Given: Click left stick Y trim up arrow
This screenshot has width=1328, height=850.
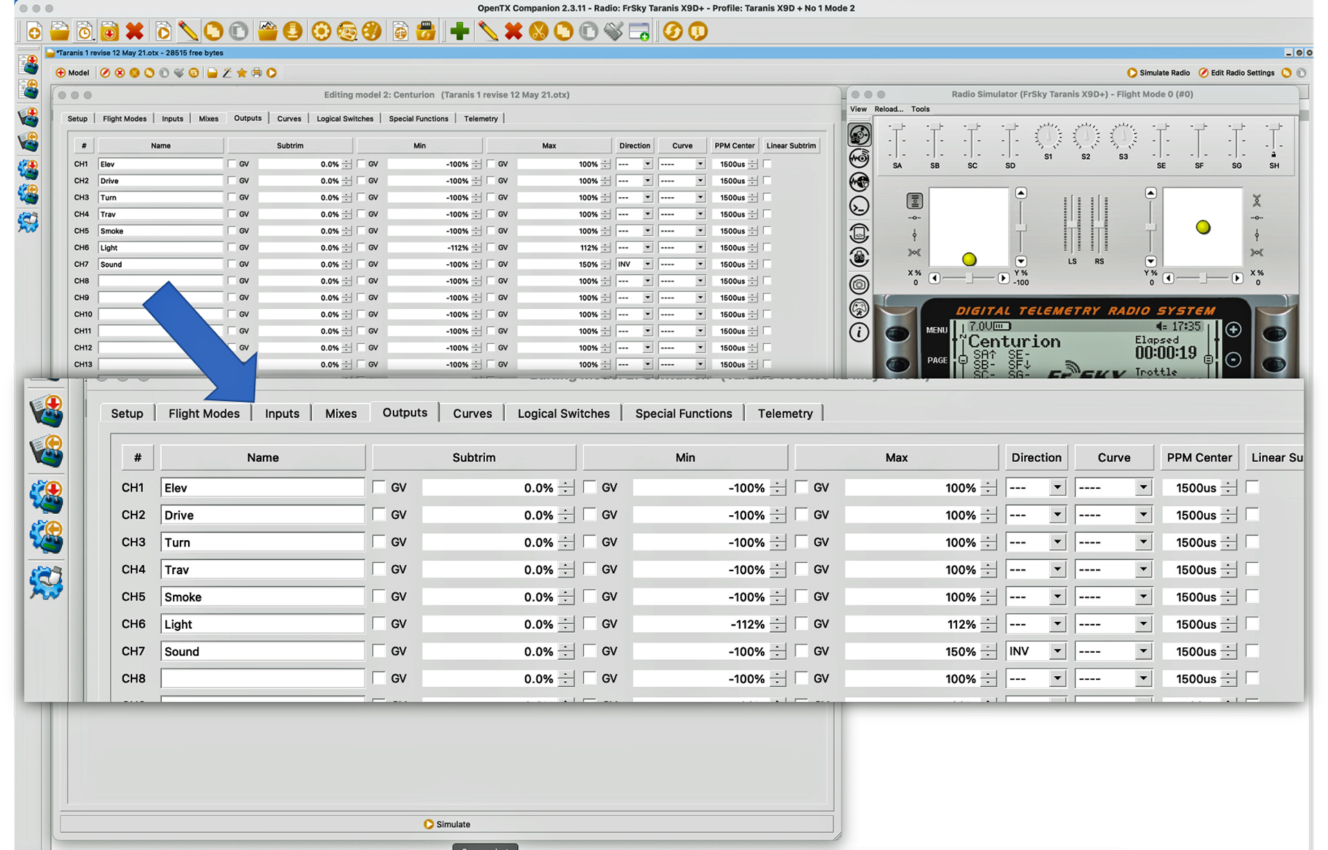Looking at the screenshot, I should 1020,193.
